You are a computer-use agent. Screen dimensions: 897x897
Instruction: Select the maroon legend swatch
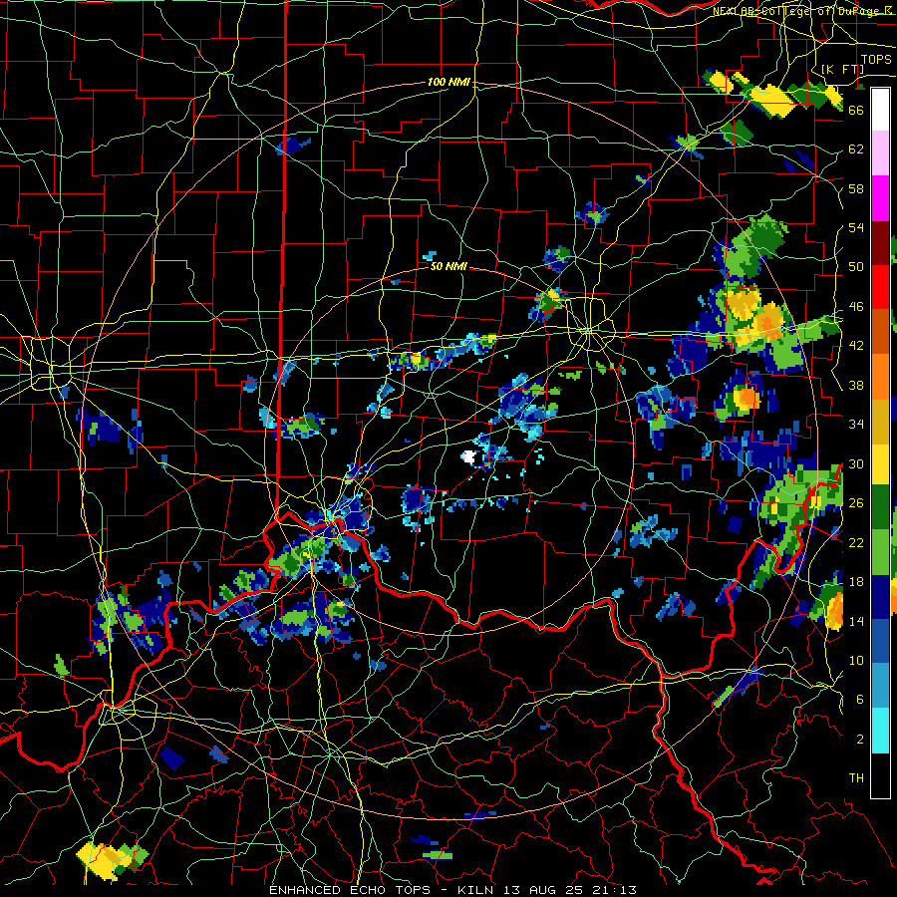(880, 242)
